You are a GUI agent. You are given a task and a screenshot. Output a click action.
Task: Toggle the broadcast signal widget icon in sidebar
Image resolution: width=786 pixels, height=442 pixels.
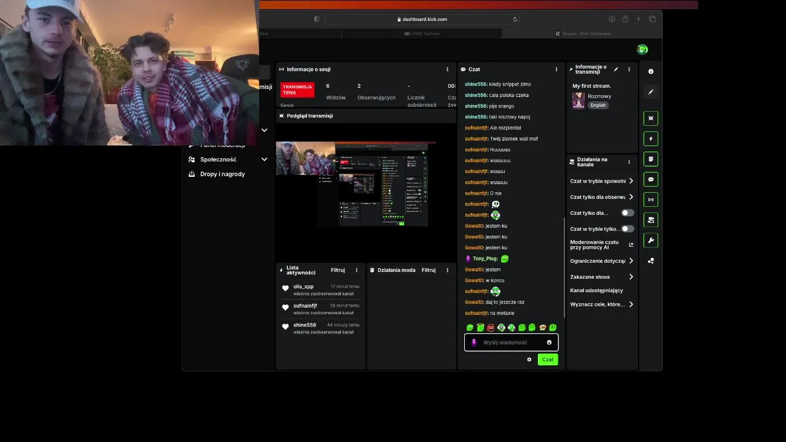[651, 200]
